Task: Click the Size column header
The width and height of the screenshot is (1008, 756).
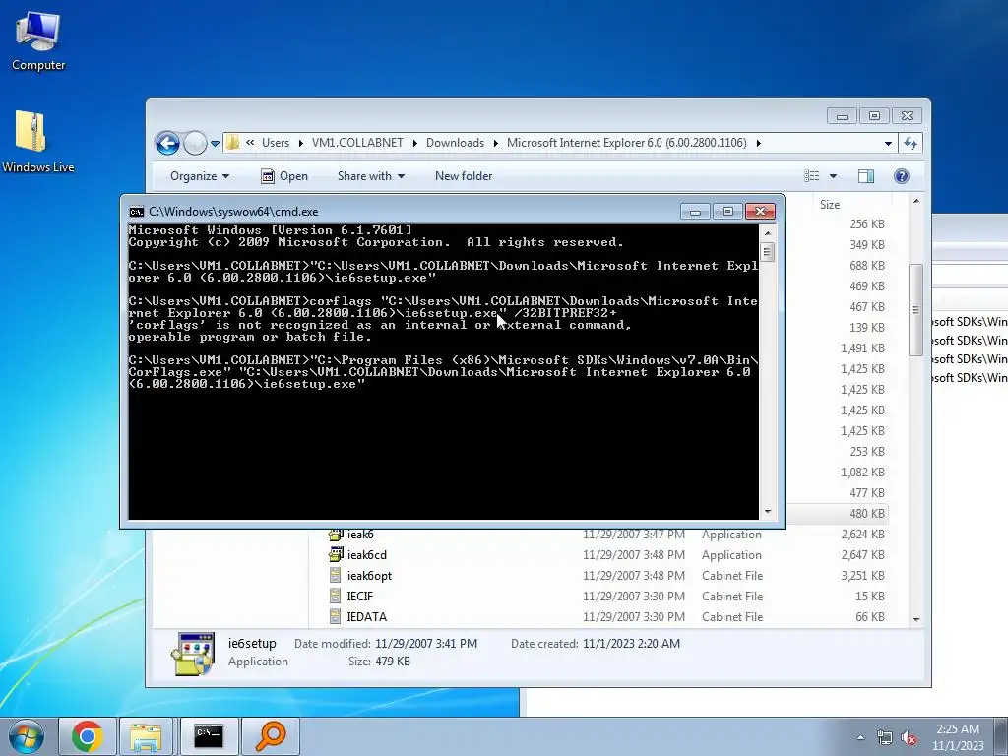Action: coord(830,205)
